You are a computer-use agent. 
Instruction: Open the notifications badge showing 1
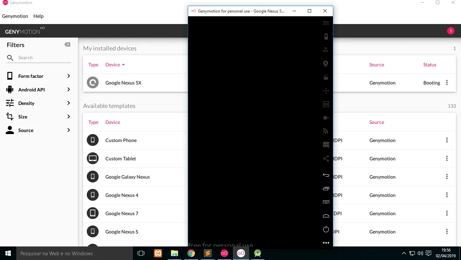[x=450, y=31]
